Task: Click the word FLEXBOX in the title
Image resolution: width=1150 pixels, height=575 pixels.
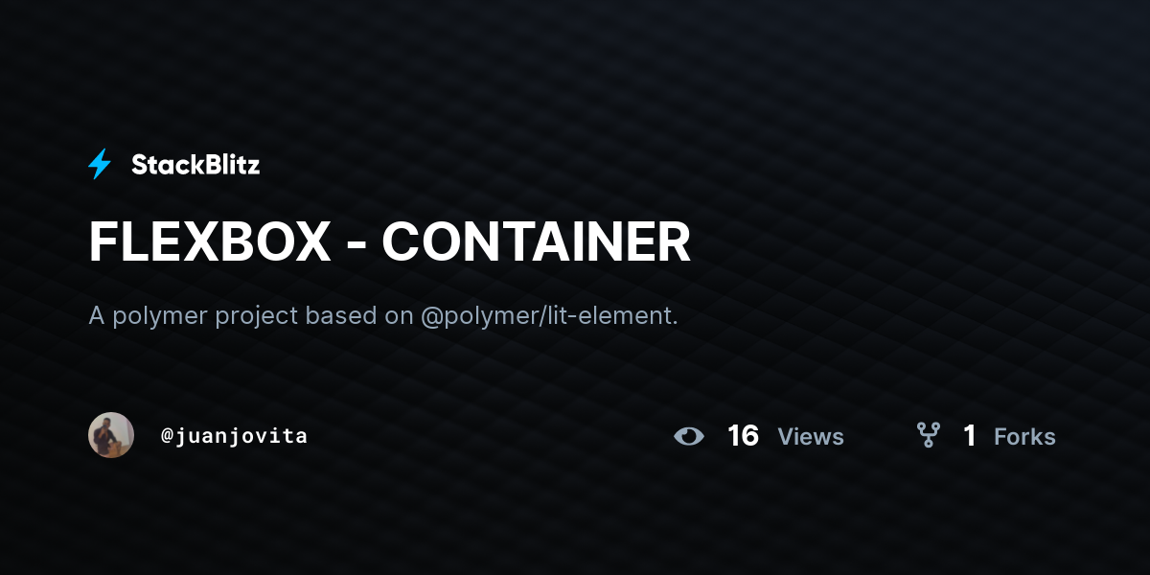Action: point(210,242)
